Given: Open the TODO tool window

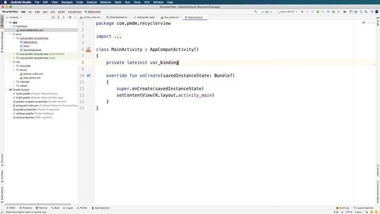Looking at the screenshot, I should pyautogui.click(x=11, y=208).
